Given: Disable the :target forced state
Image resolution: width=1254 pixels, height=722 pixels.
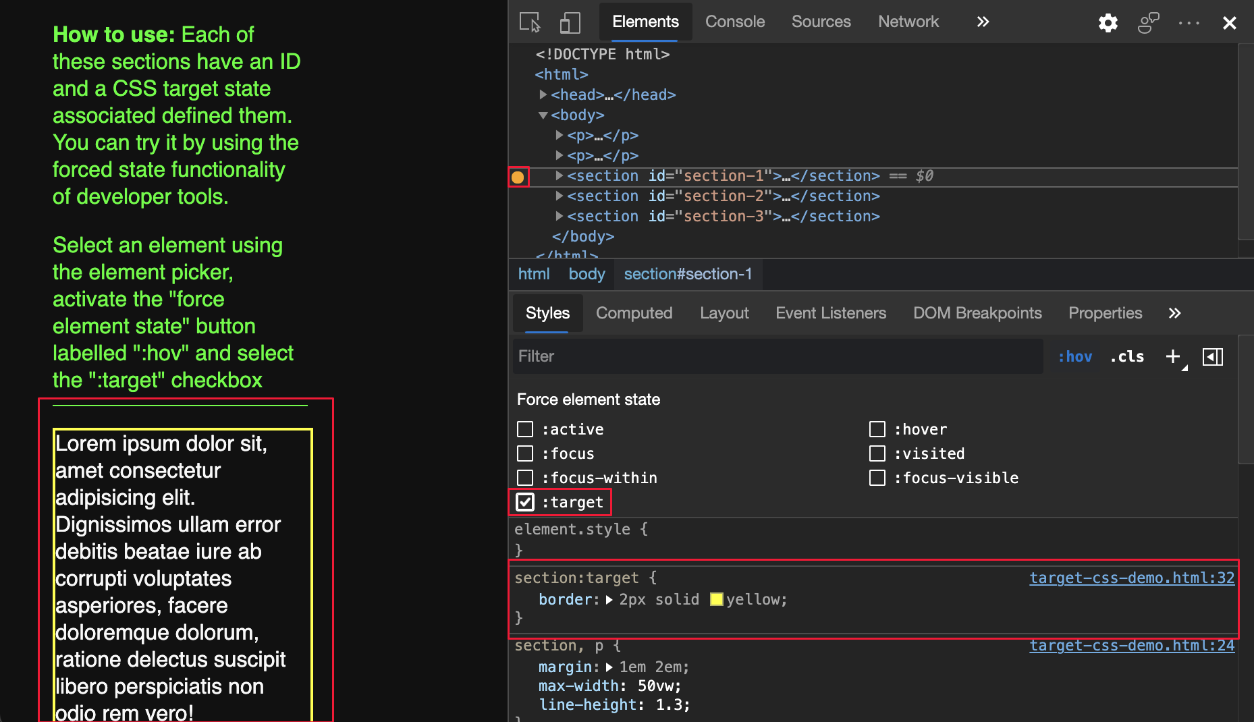Looking at the screenshot, I should point(525,501).
